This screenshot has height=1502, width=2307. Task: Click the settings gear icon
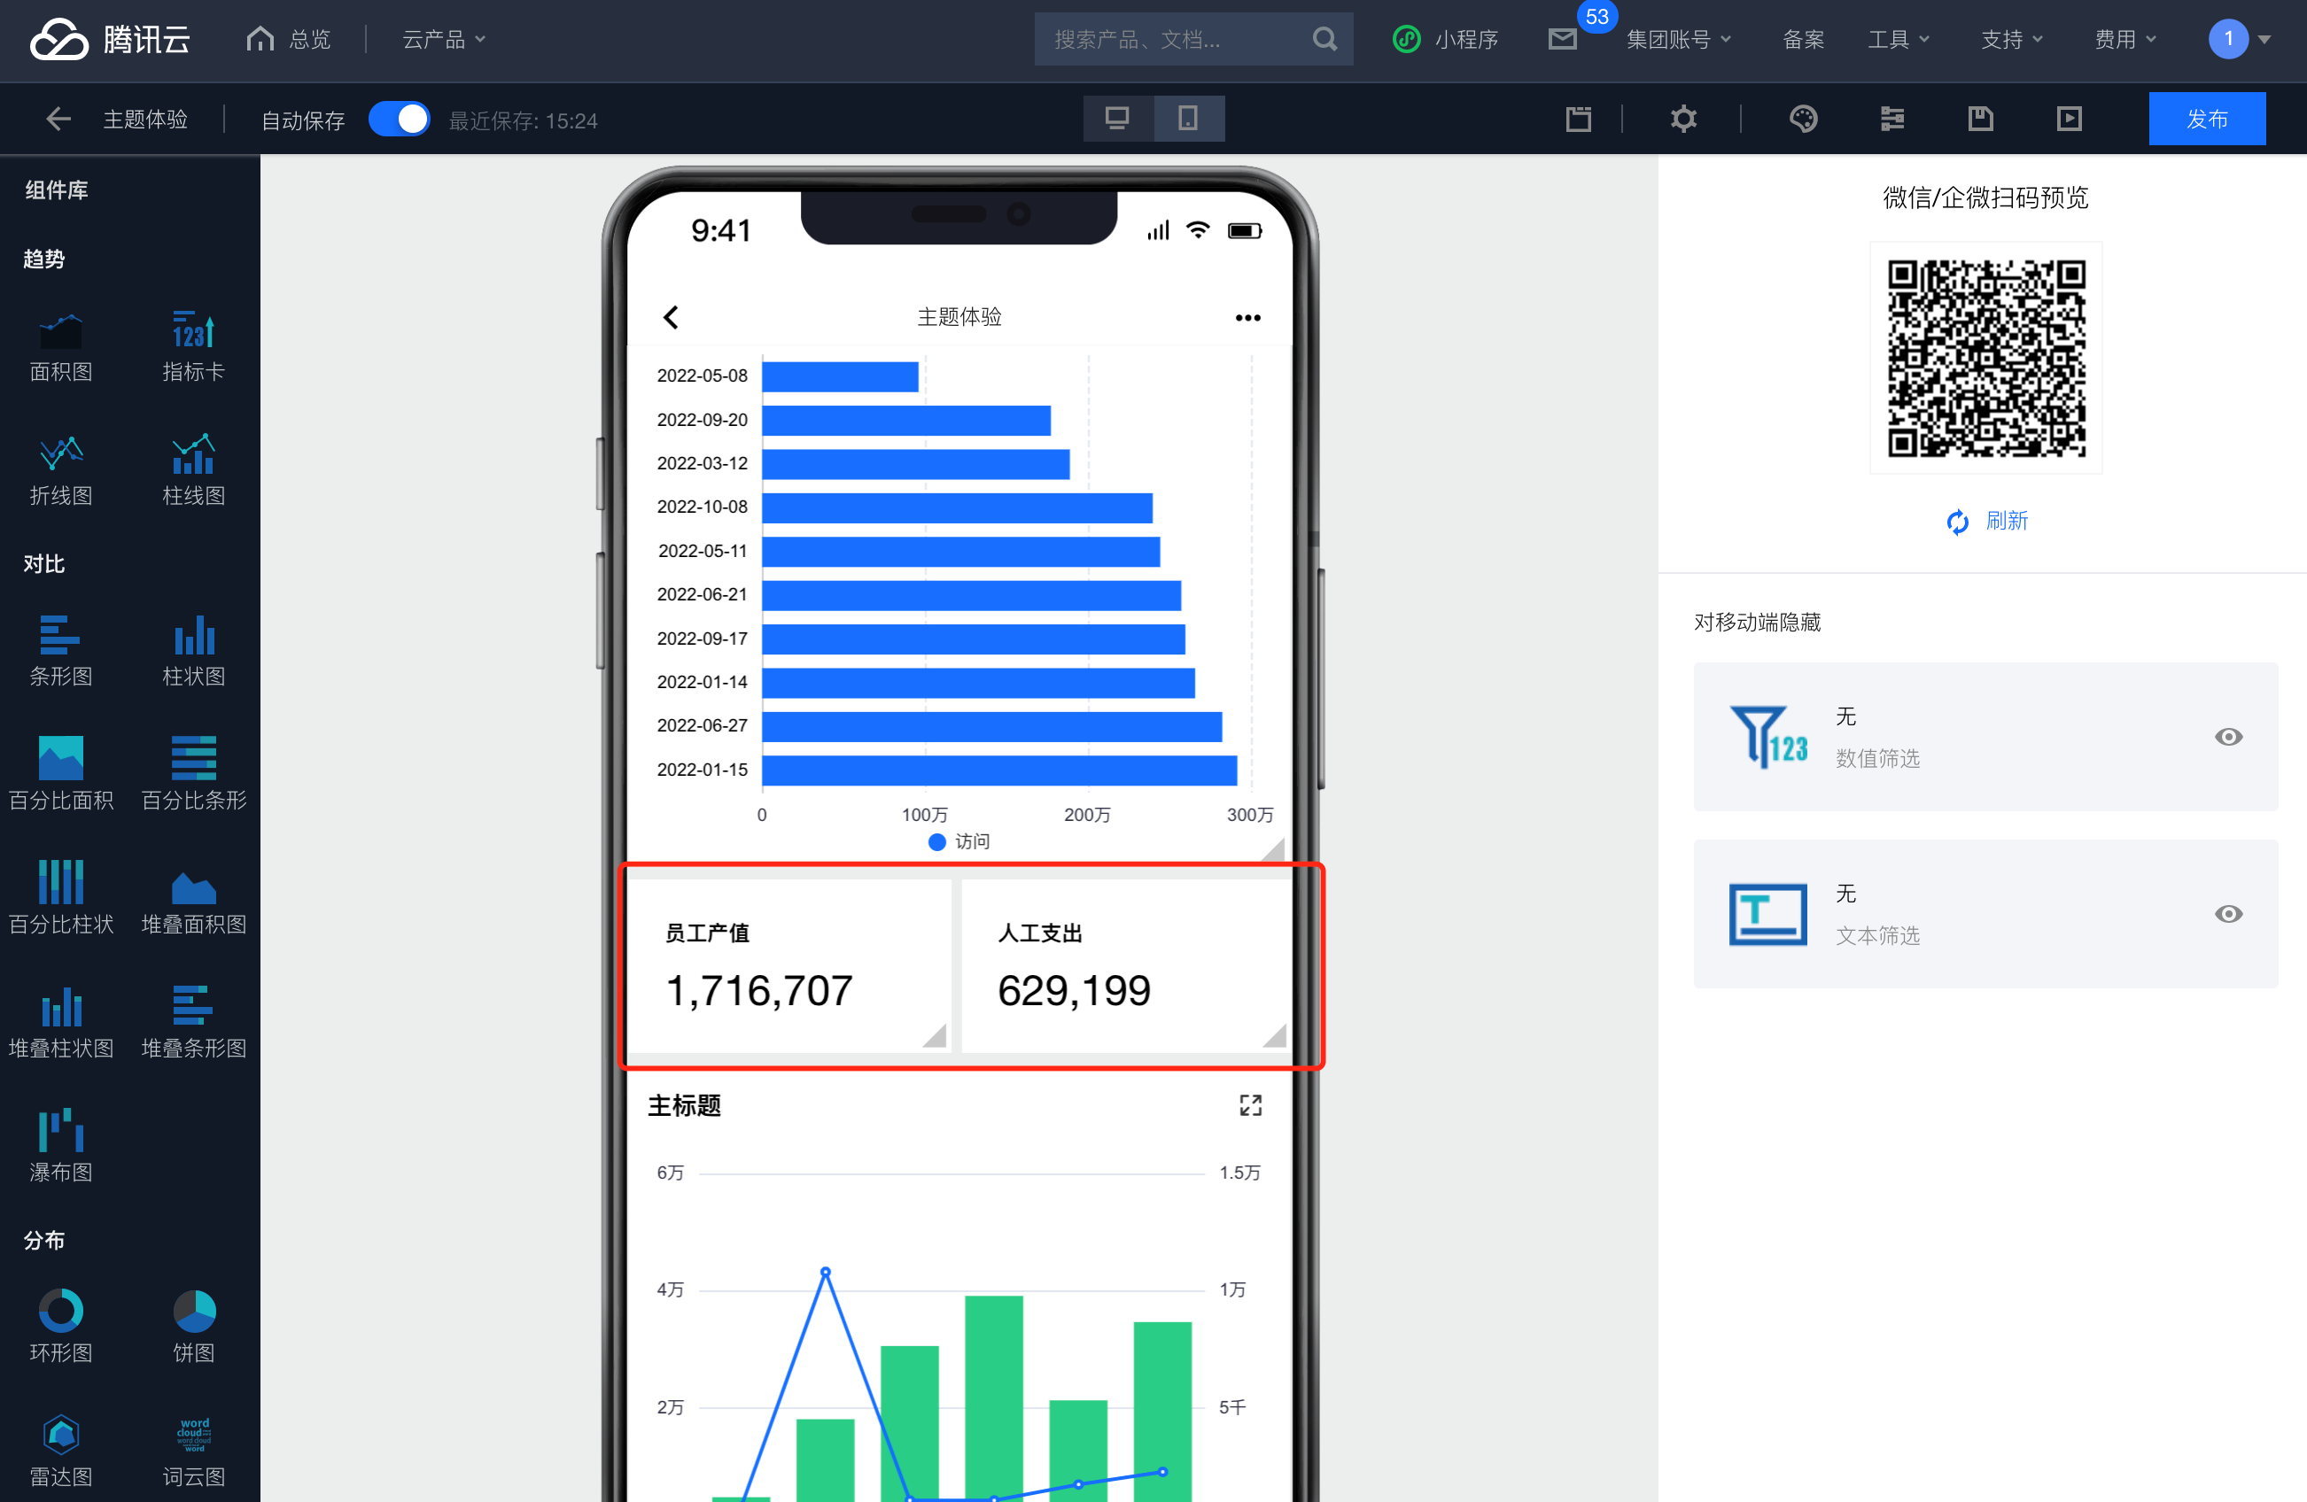click(1683, 120)
